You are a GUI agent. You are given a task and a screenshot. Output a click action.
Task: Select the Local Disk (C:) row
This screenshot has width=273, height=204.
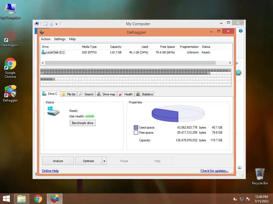coord(136,52)
